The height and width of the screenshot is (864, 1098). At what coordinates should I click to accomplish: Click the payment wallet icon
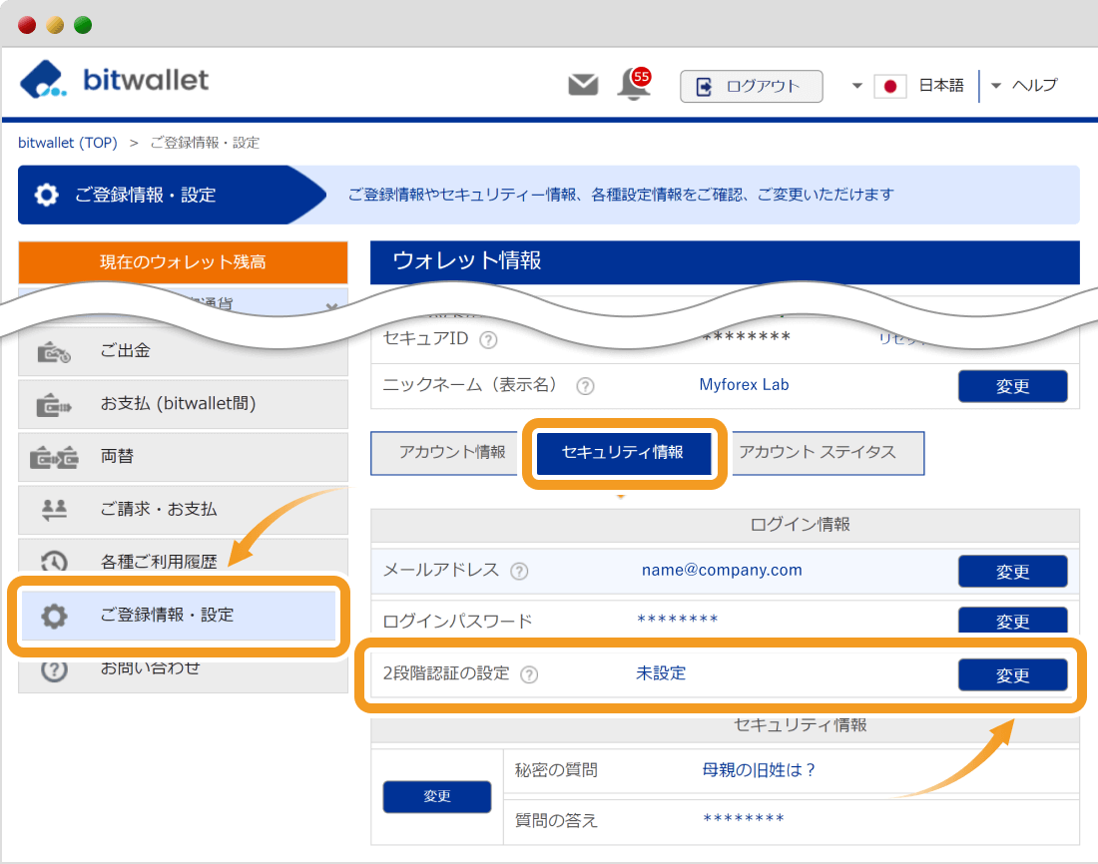(54, 405)
